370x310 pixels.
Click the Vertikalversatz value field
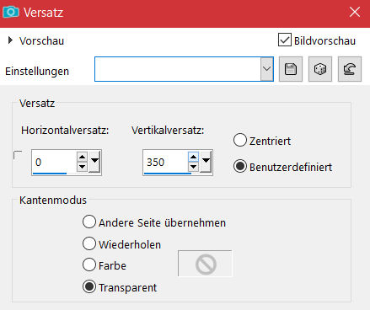[x=166, y=163]
